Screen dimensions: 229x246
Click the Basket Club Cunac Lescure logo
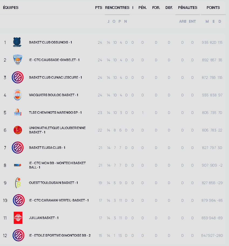[18, 77]
